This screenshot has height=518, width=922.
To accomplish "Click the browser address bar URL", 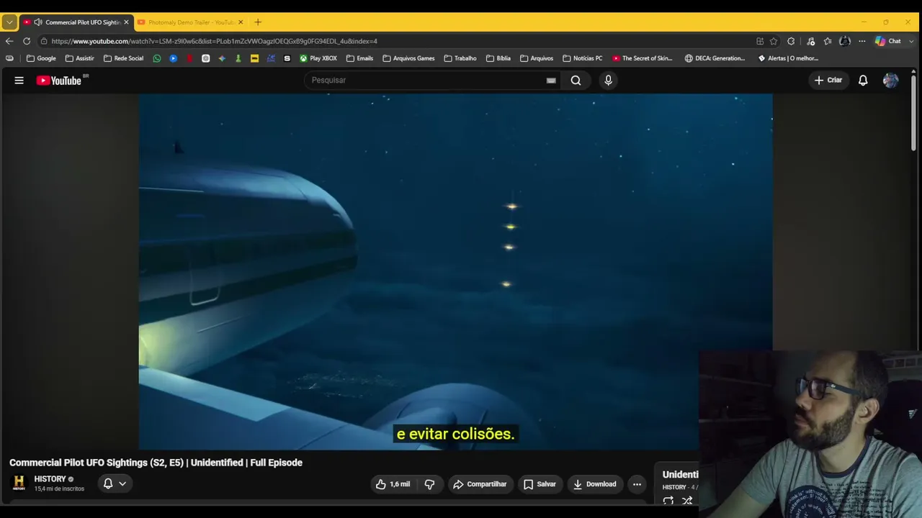I will click(x=214, y=41).
